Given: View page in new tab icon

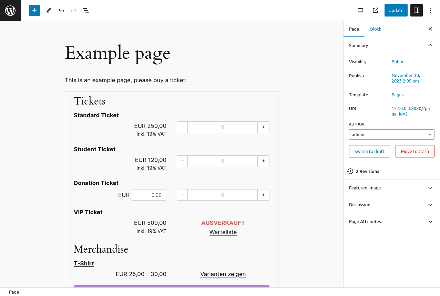Looking at the screenshot, I should point(376,10).
